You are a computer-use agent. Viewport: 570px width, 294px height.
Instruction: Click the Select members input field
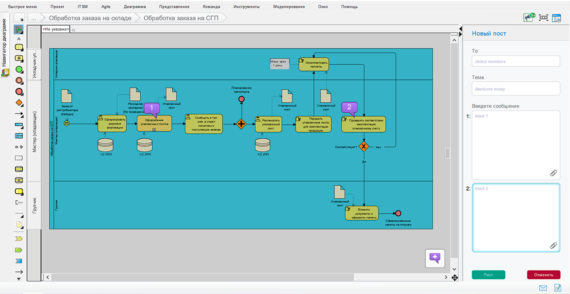click(x=516, y=61)
